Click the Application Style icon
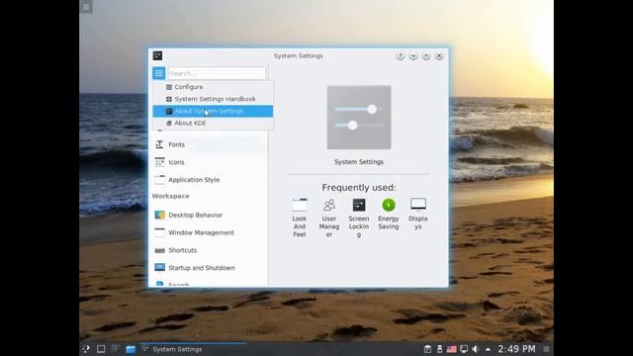The height and width of the screenshot is (356, 633). pos(159,180)
